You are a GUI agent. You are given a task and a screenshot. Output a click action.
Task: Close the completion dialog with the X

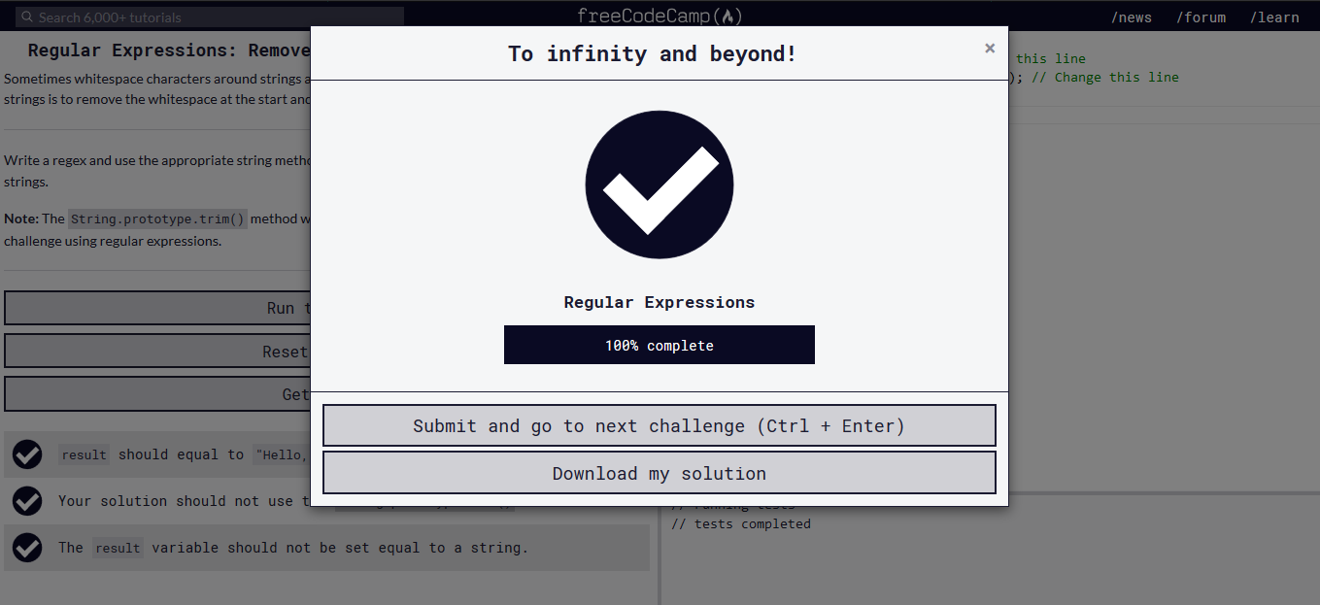[990, 48]
